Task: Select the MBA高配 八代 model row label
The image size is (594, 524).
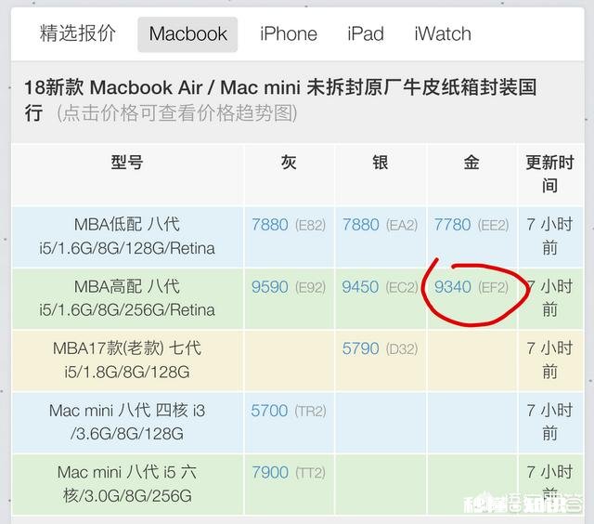Action: 127,298
